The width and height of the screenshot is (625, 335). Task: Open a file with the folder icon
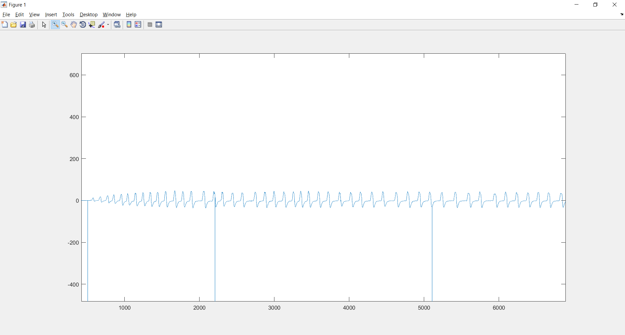point(14,25)
